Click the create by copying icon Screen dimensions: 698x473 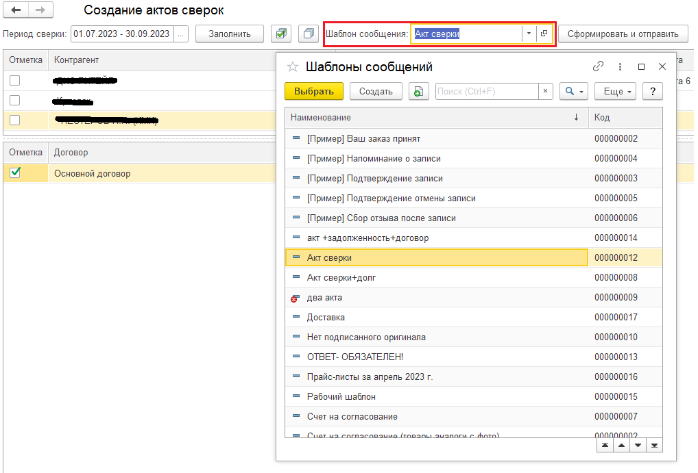click(418, 91)
